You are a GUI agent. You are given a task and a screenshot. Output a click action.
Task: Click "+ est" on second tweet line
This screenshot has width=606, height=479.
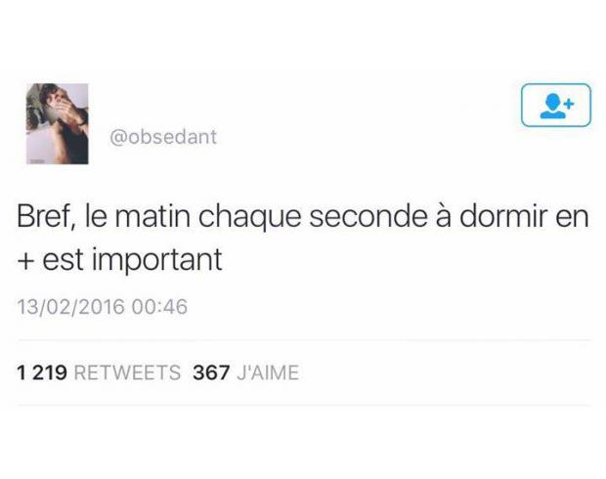click(x=50, y=260)
